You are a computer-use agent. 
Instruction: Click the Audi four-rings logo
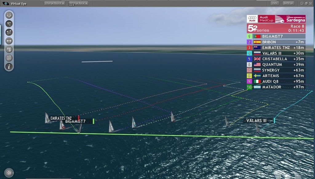[252, 19]
